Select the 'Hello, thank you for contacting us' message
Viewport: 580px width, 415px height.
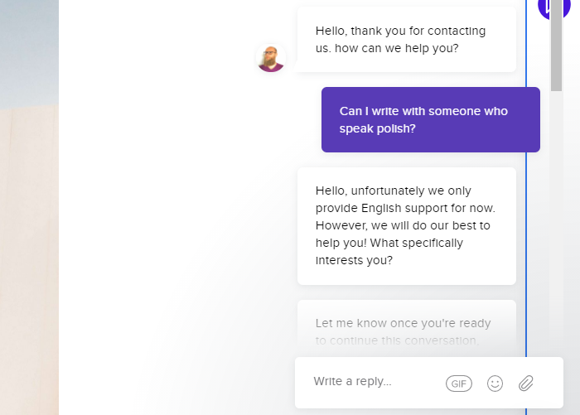(x=407, y=40)
